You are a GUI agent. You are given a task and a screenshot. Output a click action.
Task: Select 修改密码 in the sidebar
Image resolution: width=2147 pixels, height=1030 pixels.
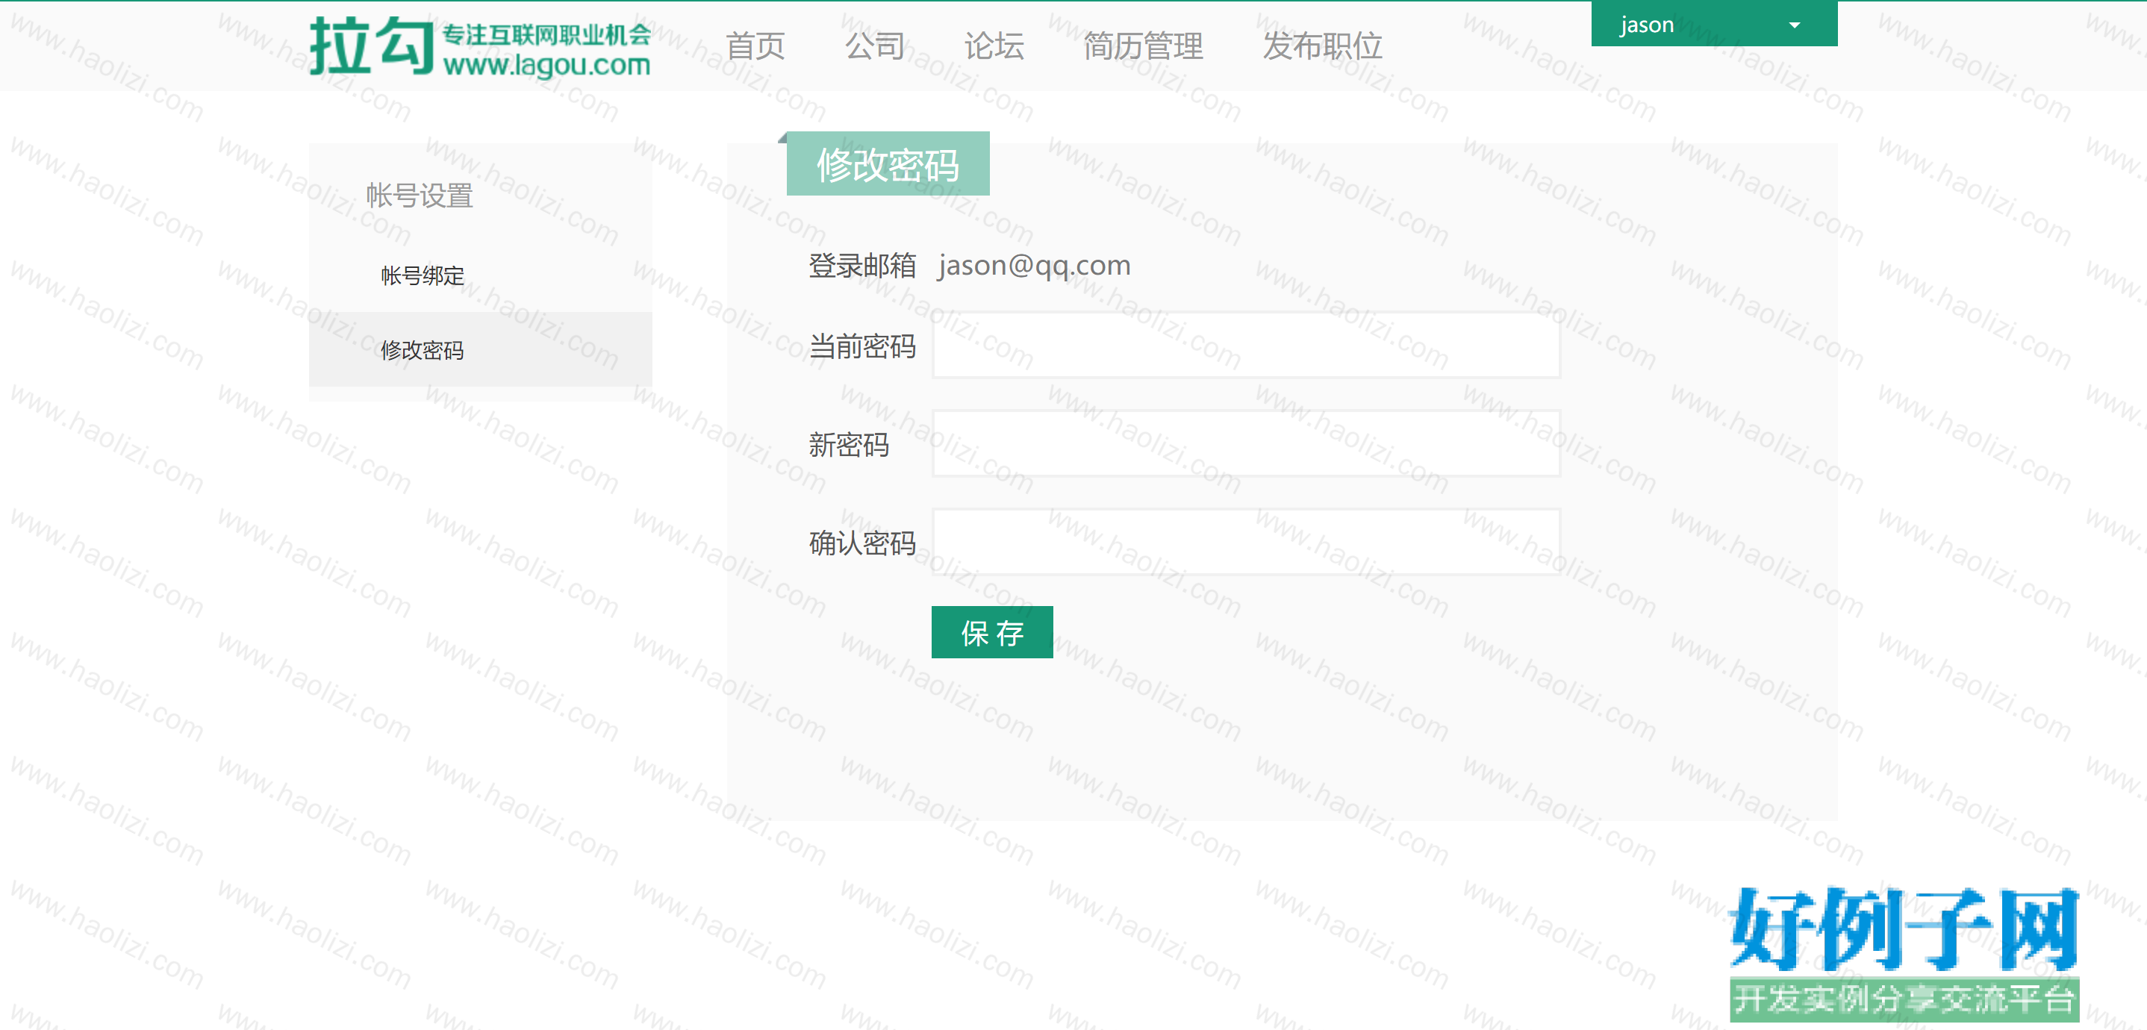point(480,349)
